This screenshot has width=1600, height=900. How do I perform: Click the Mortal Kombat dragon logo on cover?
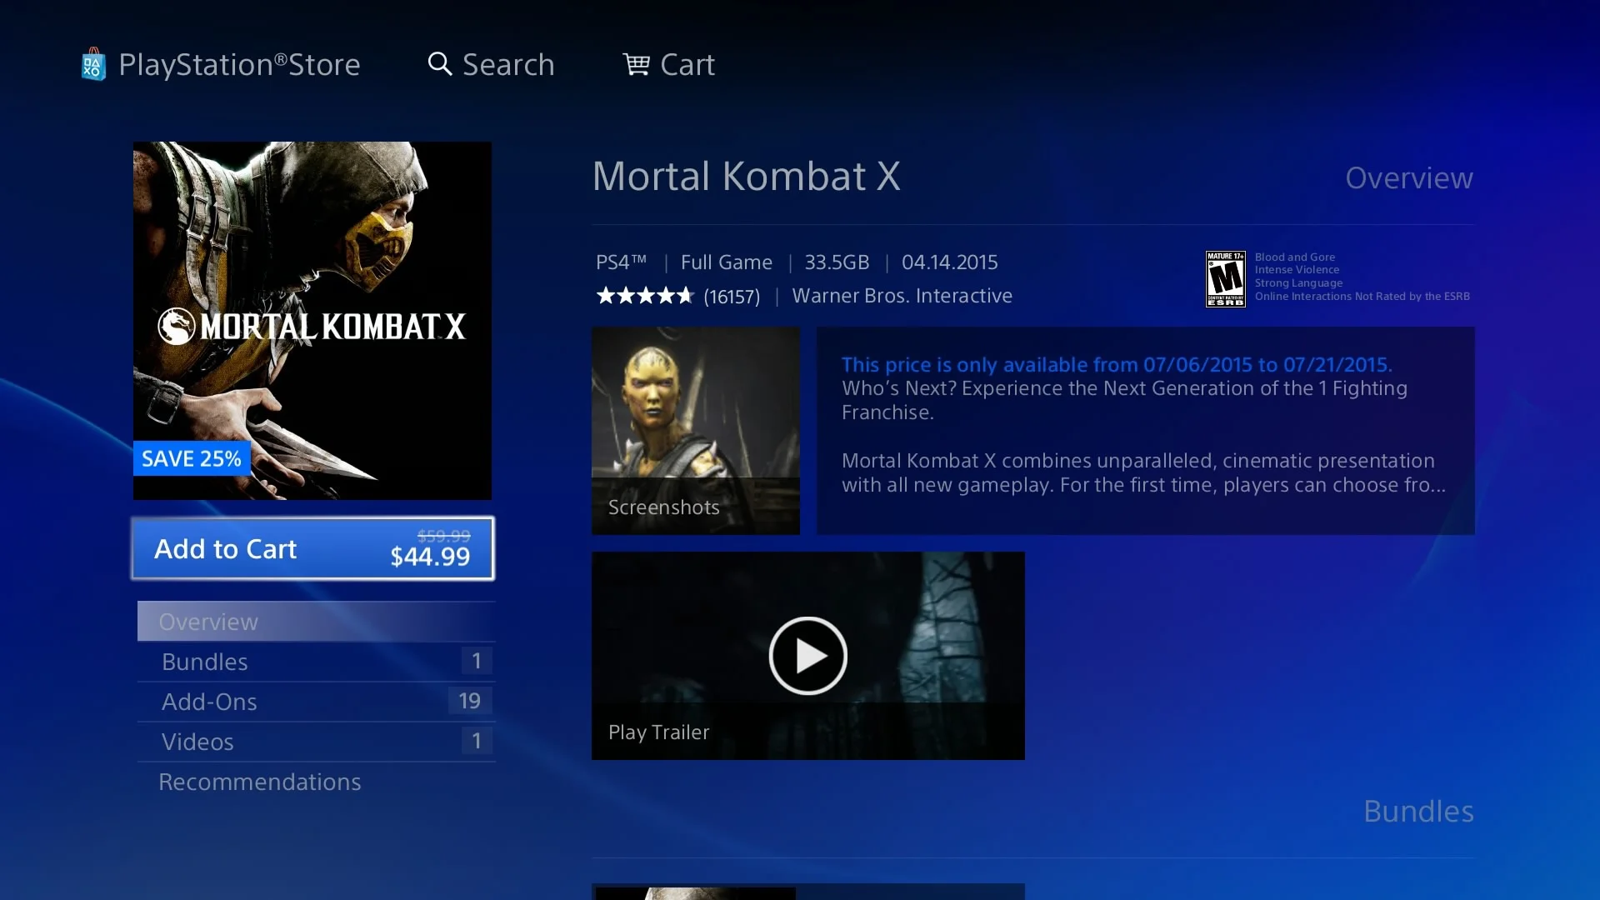coord(177,326)
